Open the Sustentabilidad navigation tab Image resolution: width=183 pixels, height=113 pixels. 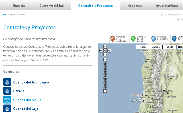52,6
